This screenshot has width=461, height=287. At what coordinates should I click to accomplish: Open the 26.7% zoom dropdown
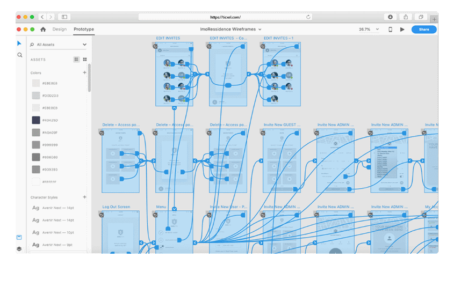pyautogui.click(x=369, y=30)
